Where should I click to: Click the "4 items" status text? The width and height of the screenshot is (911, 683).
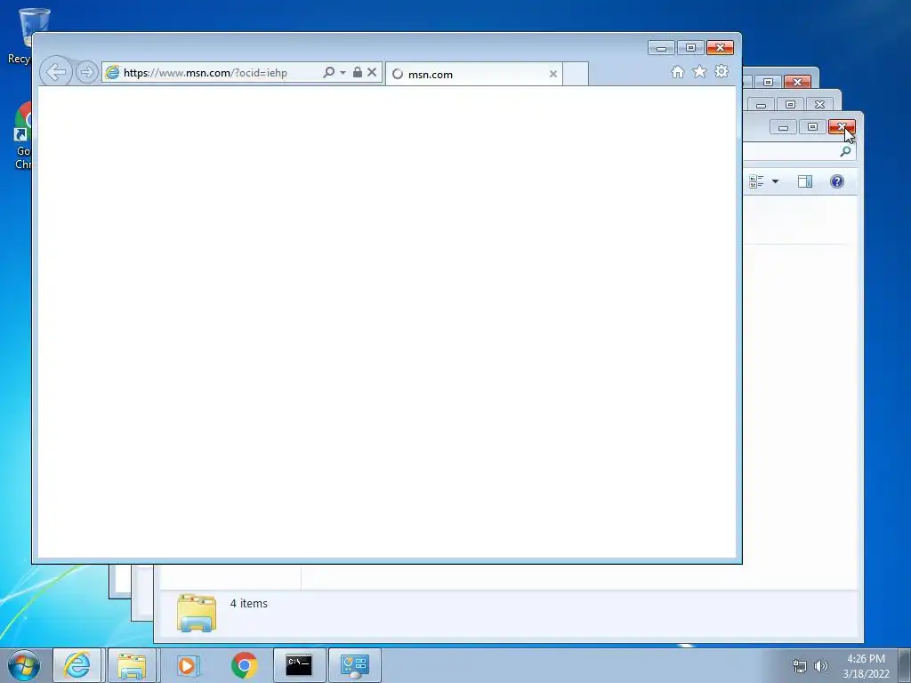tap(249, 604)
